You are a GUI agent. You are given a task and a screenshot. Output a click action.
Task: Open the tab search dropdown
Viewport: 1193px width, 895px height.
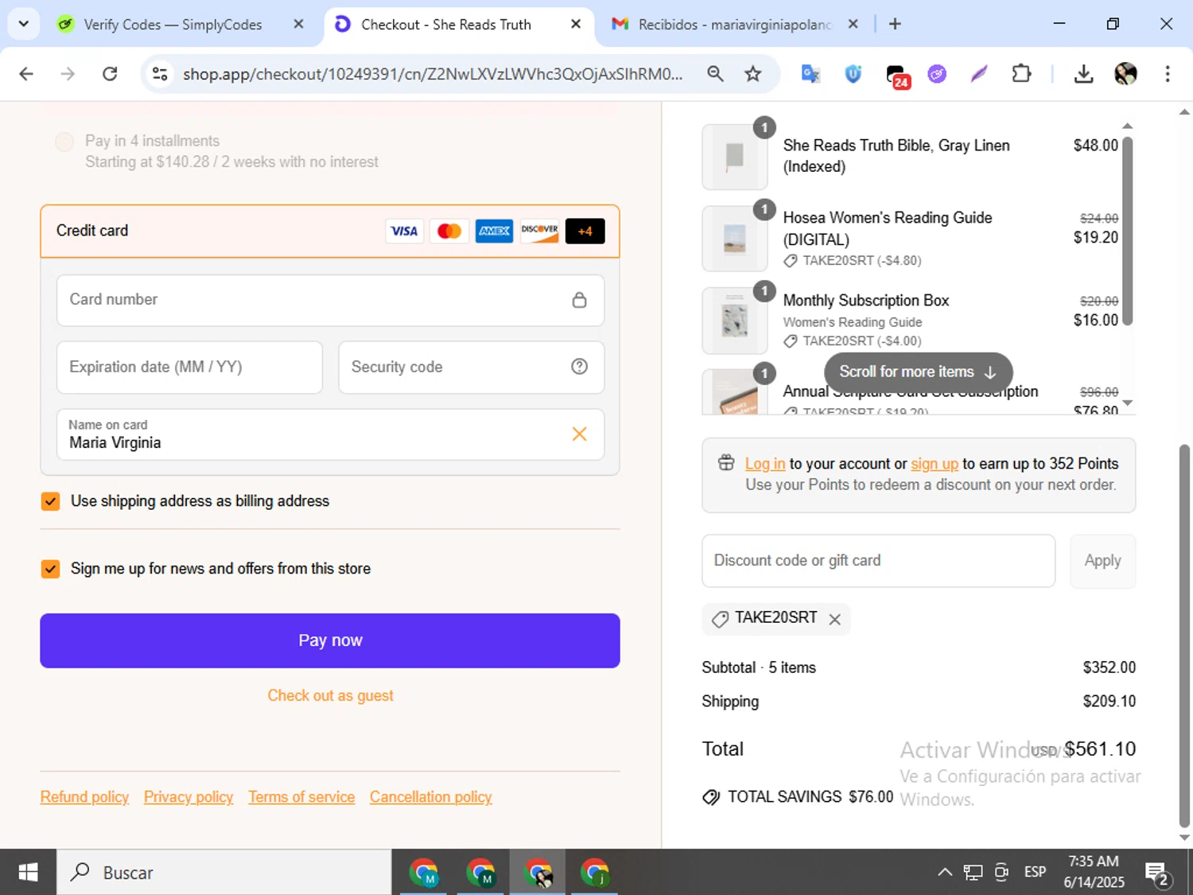[x=24, y=24]
